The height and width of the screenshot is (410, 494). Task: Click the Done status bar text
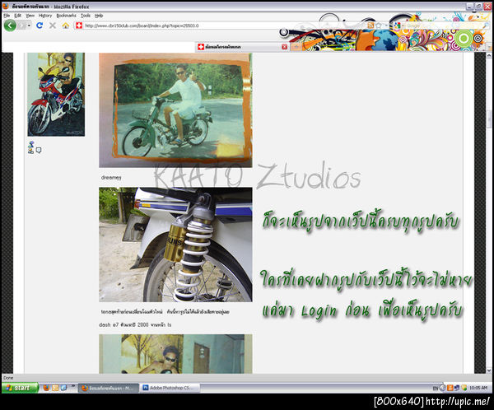pyautogui.click(x=8, y=378)
